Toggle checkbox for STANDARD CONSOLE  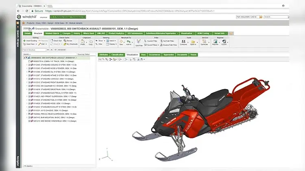point(29,79)
